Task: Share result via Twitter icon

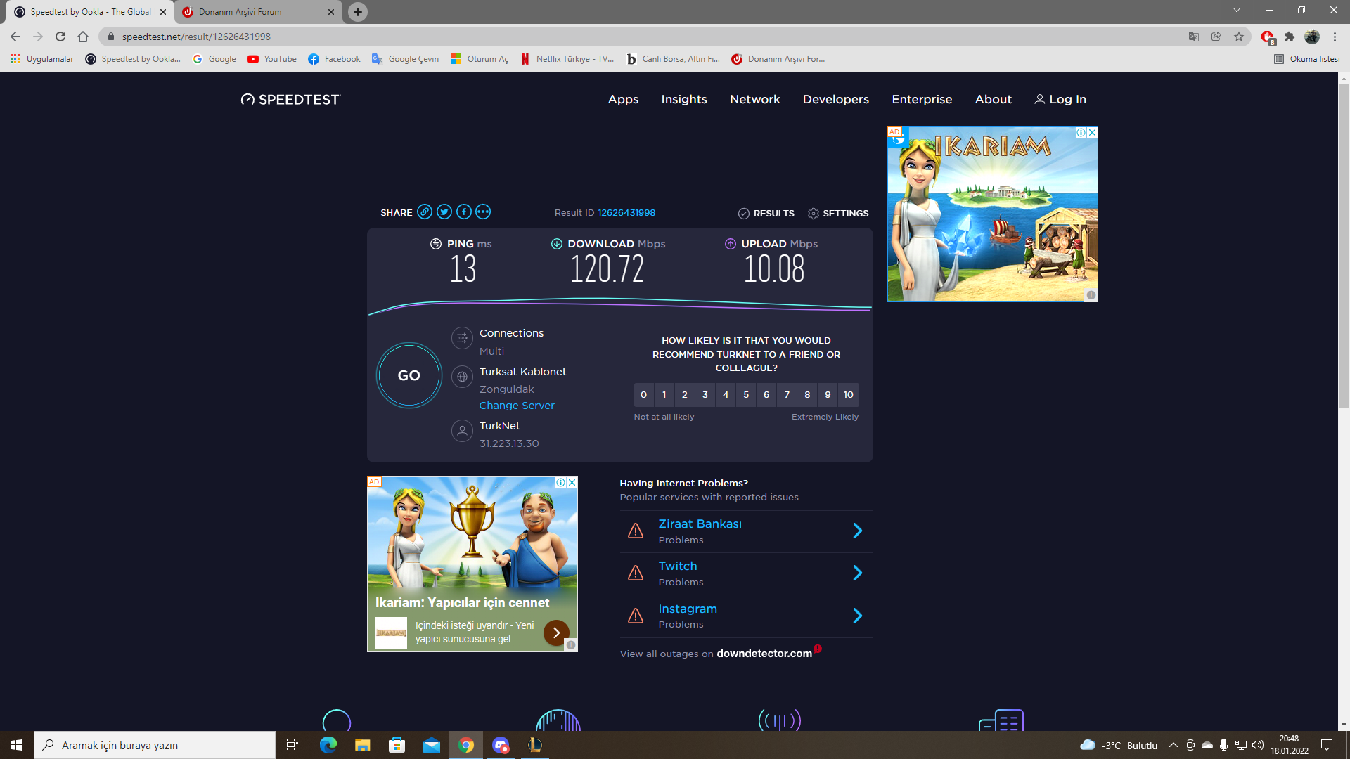Action: tap(444, 212)
